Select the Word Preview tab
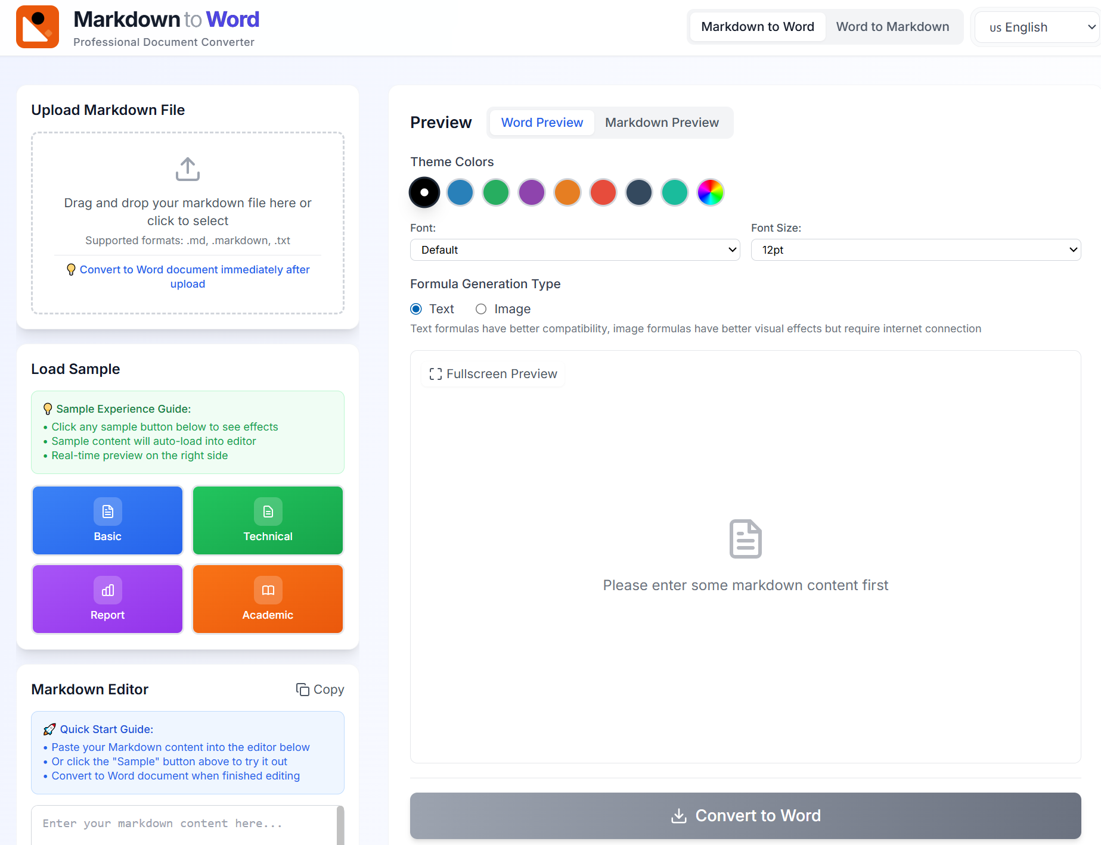 tap(542, 123)
